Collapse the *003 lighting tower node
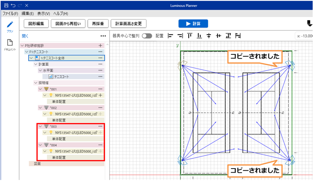This screenshot has width=316, height=182. click(40, 126)
